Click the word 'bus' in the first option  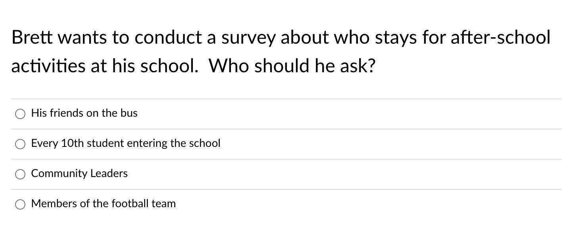[x=129, y=113]
